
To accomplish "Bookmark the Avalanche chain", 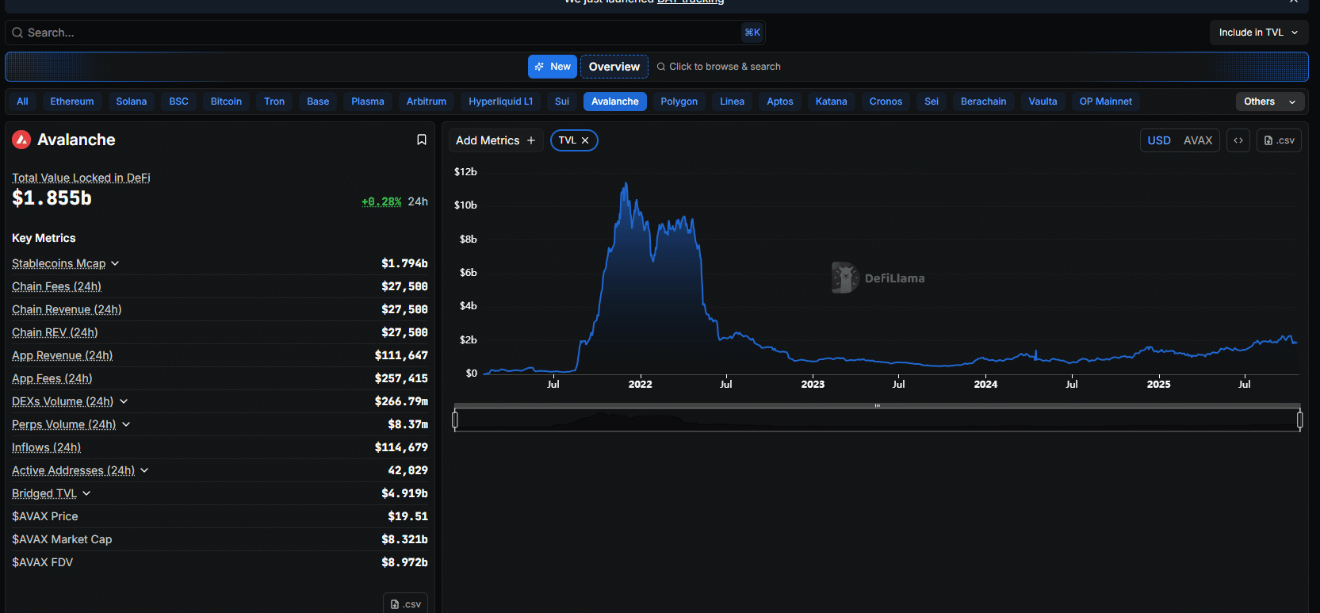I will point(422,140).
